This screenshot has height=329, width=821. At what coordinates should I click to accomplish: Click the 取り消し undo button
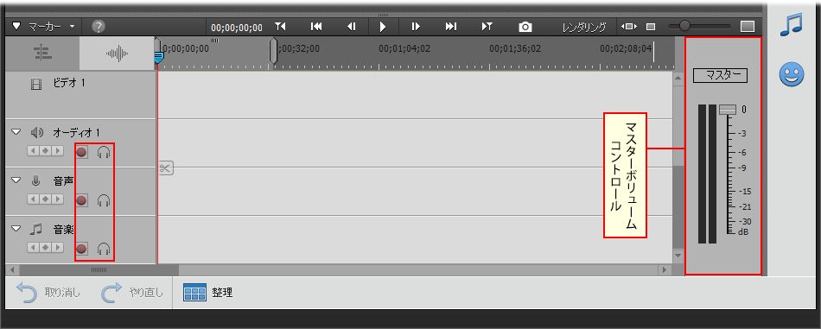(48, 293)
